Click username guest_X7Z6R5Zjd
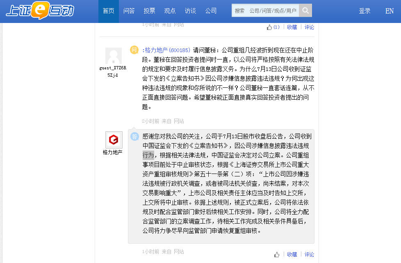This screenshot has height=263, width=401. point(113,71)
